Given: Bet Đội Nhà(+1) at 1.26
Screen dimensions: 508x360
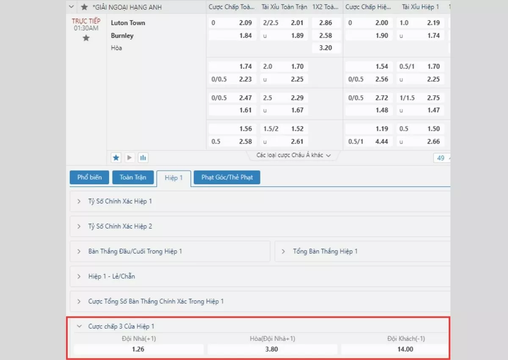Looking at the screenshot, I should click(x=138, y=349).
